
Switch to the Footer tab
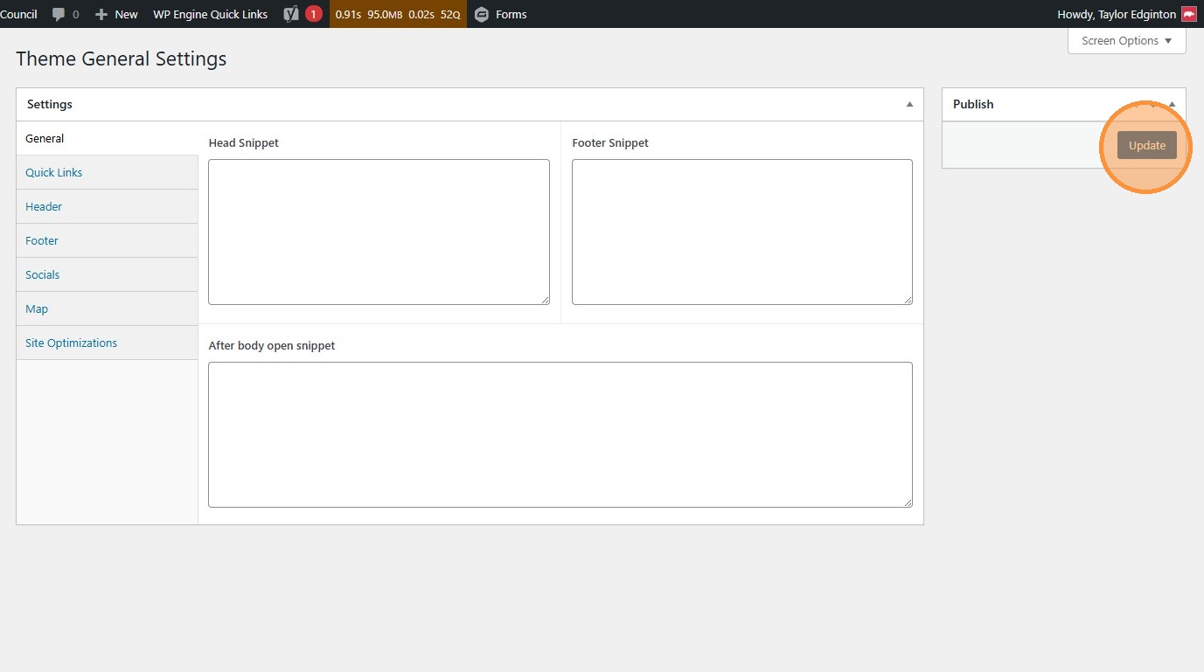[108, 240]
